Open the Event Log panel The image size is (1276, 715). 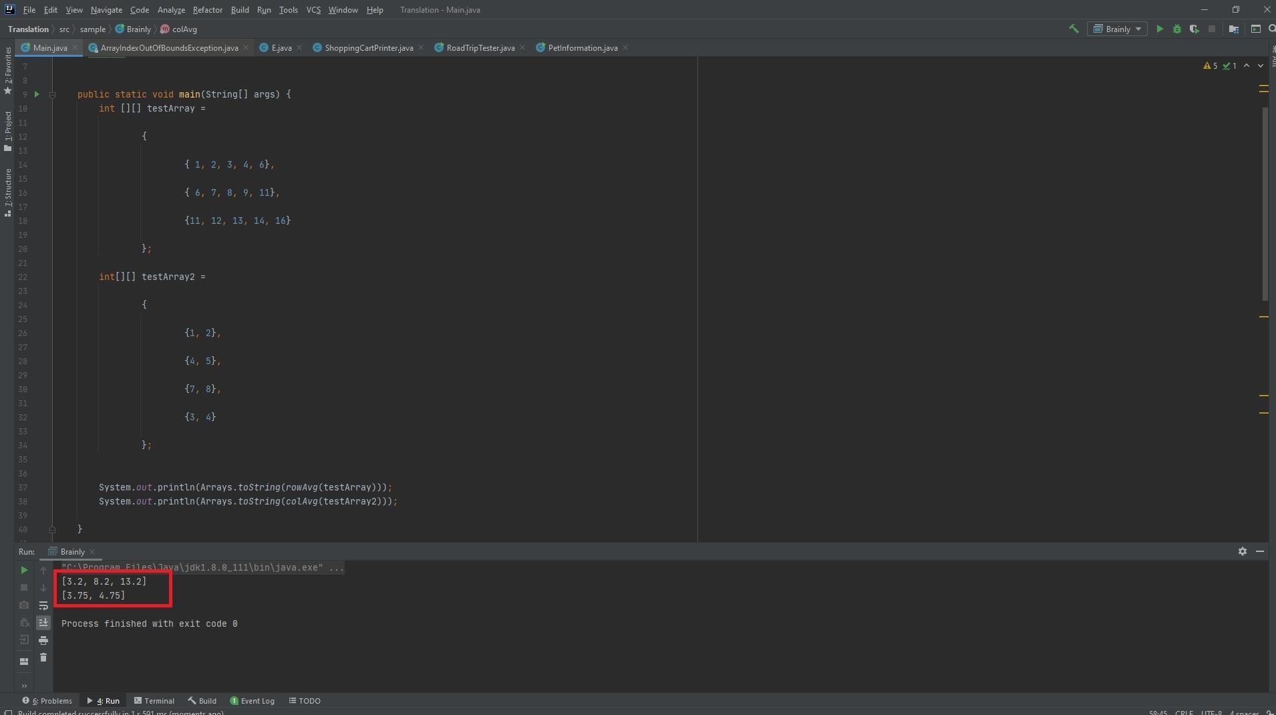tap(253, 700)
